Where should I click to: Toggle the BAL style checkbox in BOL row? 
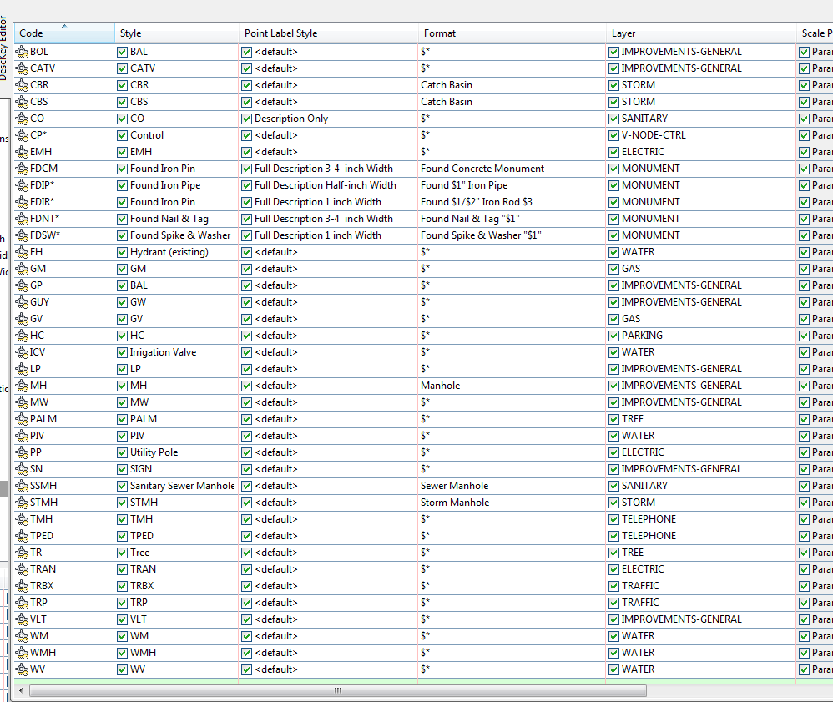click(x=122, y=51)
